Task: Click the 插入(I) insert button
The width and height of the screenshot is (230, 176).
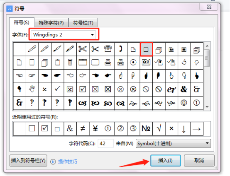Action: point(166,161)
